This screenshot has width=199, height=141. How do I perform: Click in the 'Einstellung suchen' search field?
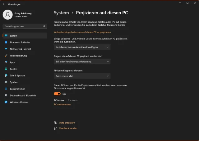25,26
